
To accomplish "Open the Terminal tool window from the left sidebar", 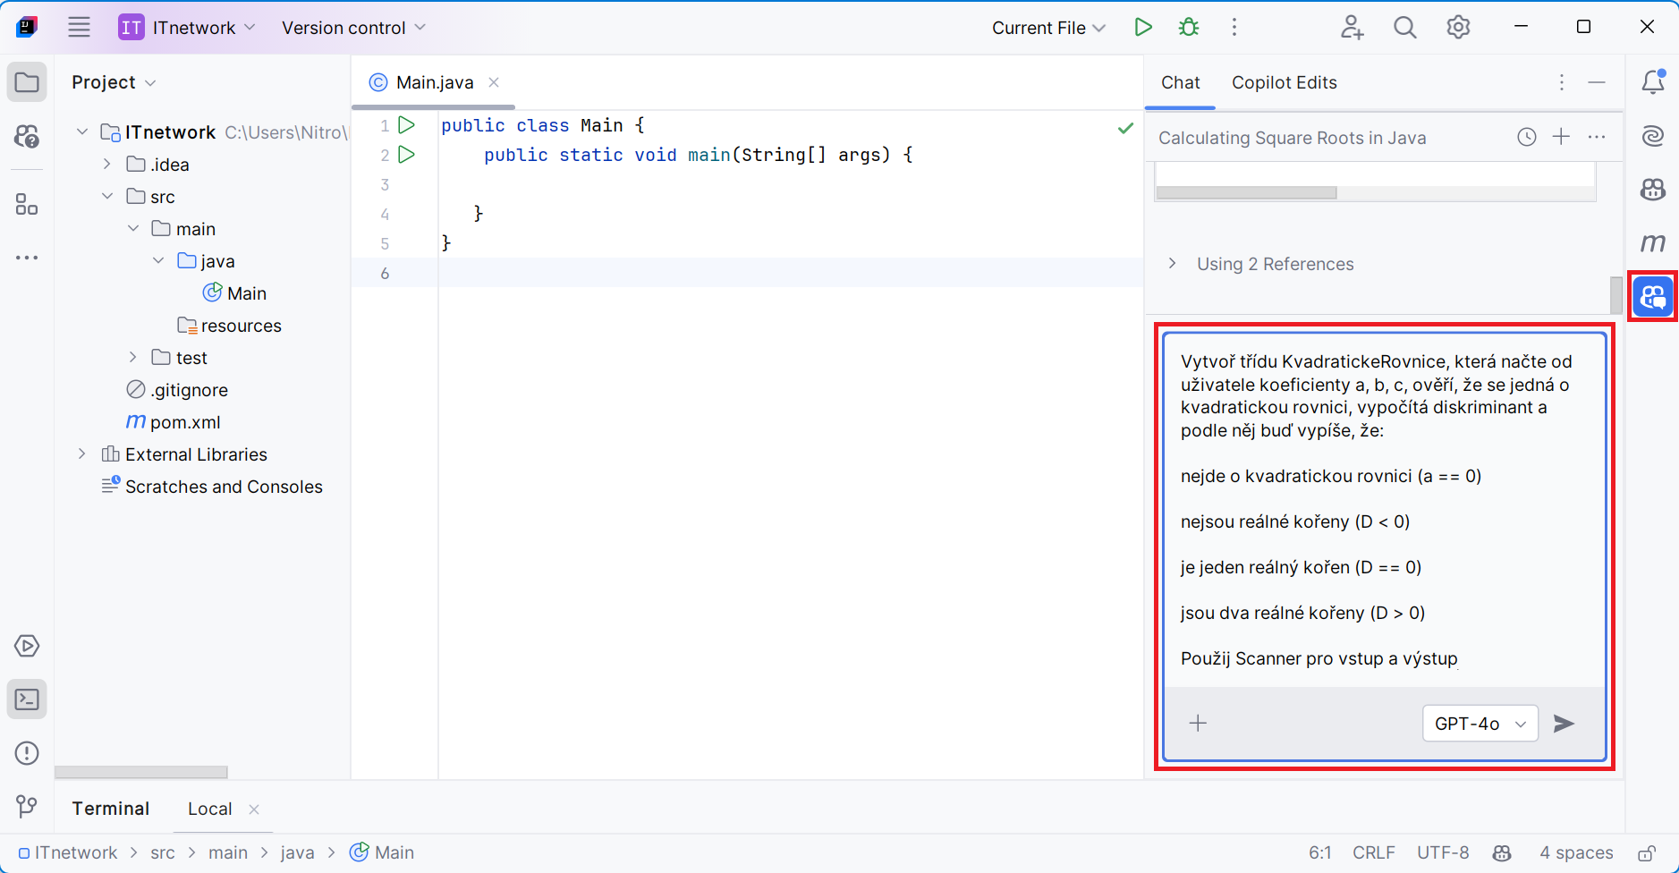I will pos(27,699).
